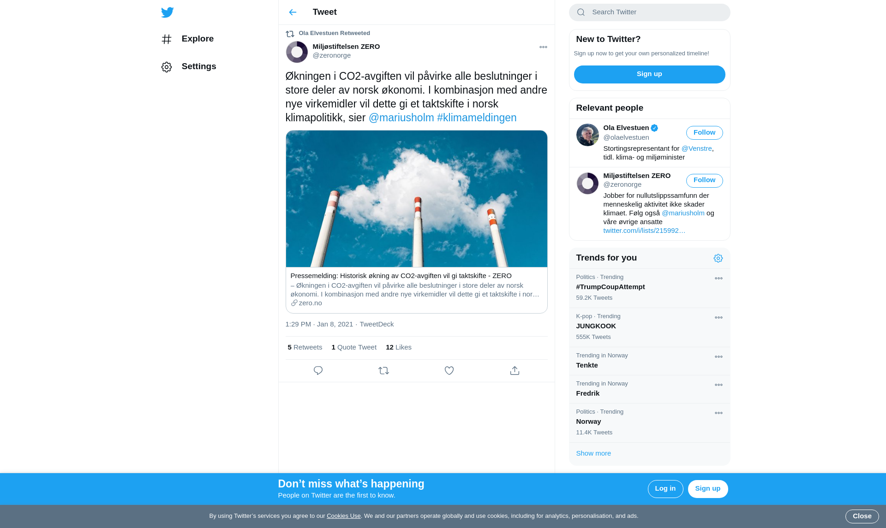Open JUNGKOOK trend
Screen dimensions: 886x528
[x=649, y=327]
